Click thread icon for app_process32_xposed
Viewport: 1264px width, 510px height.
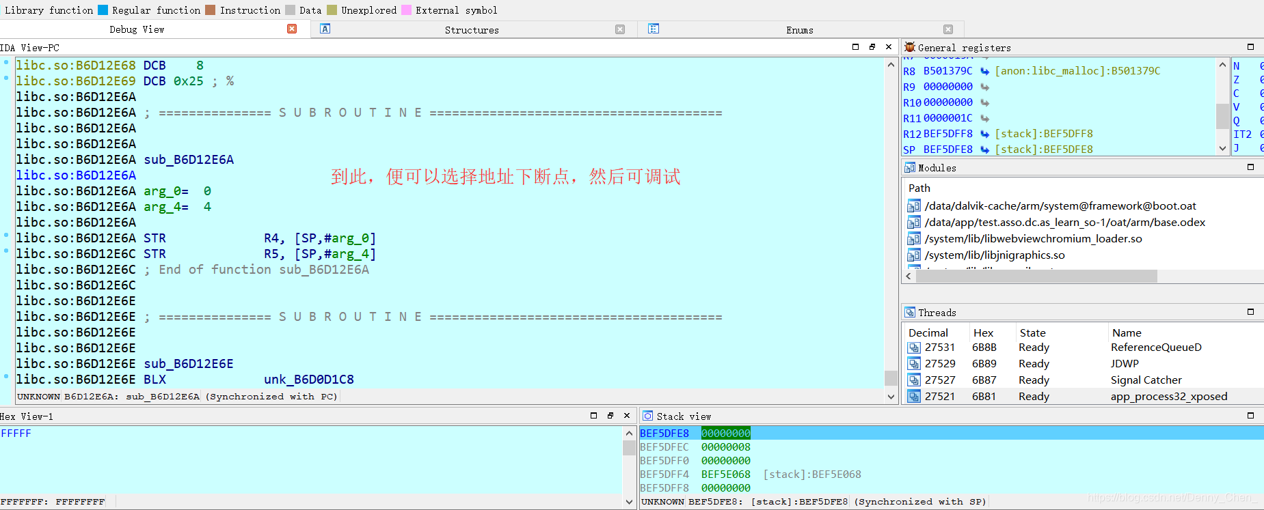tap(914, 397)
